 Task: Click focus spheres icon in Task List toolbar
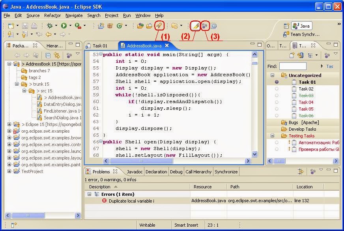[327, 55]
